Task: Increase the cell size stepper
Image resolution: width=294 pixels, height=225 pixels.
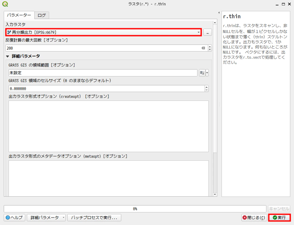Action: click(x=207, y=87)
